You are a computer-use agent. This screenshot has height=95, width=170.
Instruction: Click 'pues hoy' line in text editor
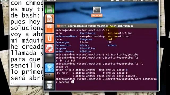(x=25, y=22)
